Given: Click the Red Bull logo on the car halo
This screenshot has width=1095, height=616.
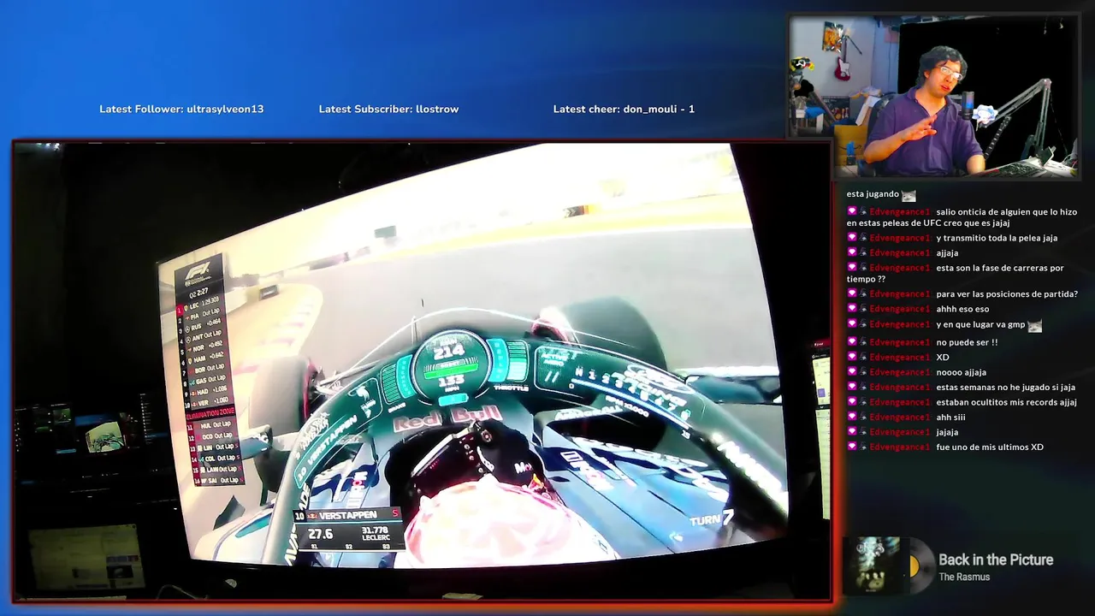Looking at the screenshot, I should click(447, 420).
